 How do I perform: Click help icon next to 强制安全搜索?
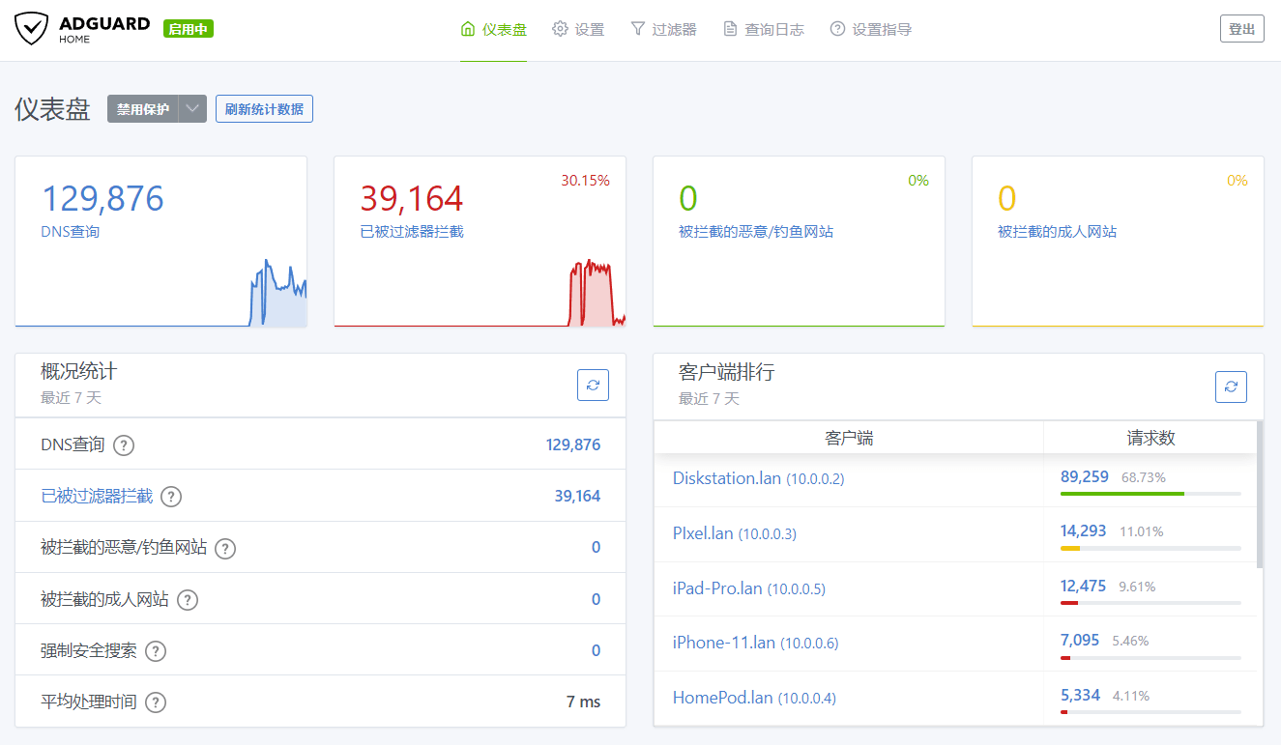point(156,651)
